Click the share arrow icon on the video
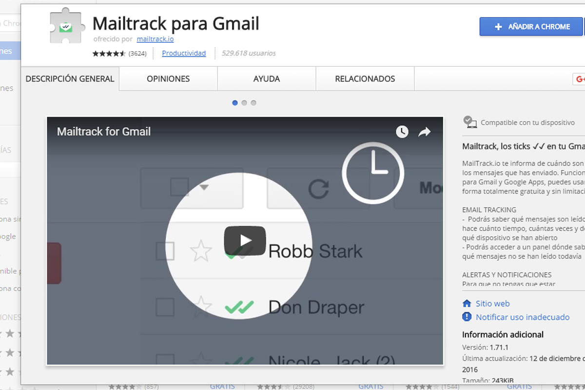Image resolution: width=585 pixels, height=390 pixels. click(424, 131)
